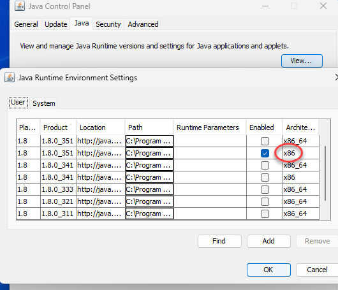Click the Java Control Panel coffee cup icon
Image resolution: width=338 pixels, height=290 pixels.
[x=20, y=6]
